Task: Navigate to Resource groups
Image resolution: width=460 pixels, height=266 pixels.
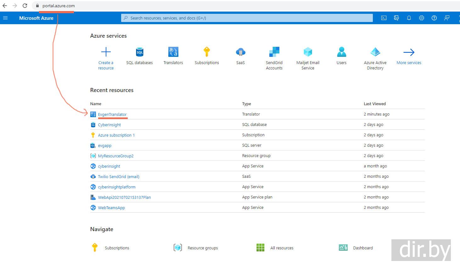Action: pos(202,248)
